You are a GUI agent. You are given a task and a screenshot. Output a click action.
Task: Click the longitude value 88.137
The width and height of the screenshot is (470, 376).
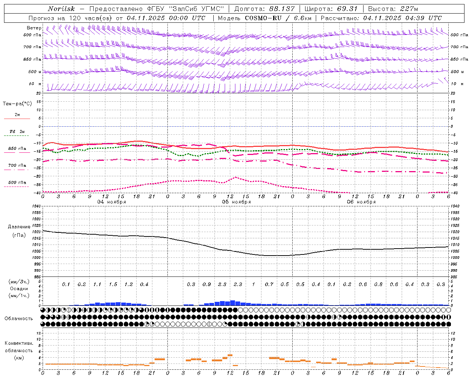[282, 9]
